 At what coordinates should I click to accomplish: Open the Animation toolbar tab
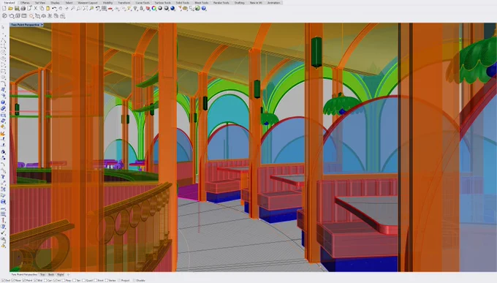[x=273, y=3]
